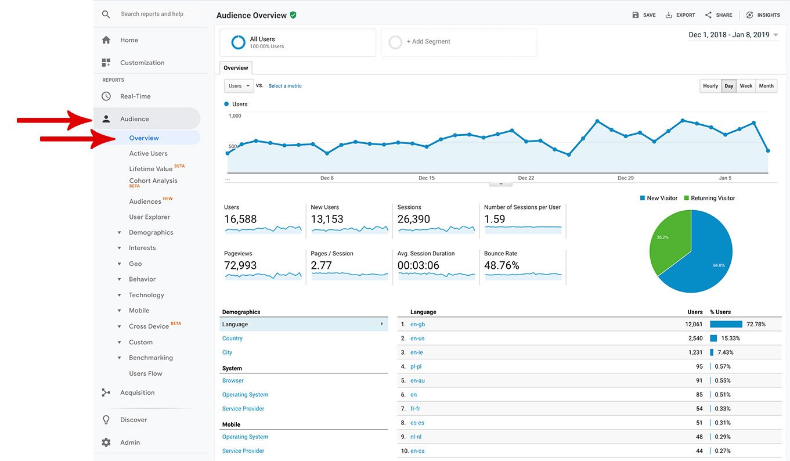Open the date range dropdown

pyautogui.click(x=733, y=35)
